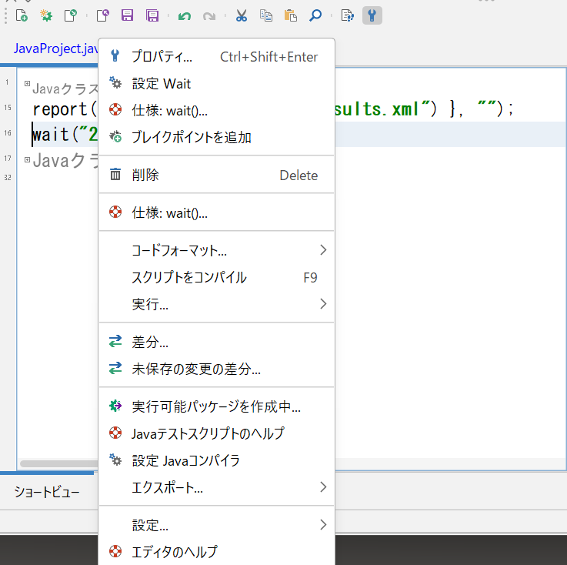The width and height of the screenshot is (567, 565).
Task: Click the paste clipboard icon
Action: coord(290,15)
